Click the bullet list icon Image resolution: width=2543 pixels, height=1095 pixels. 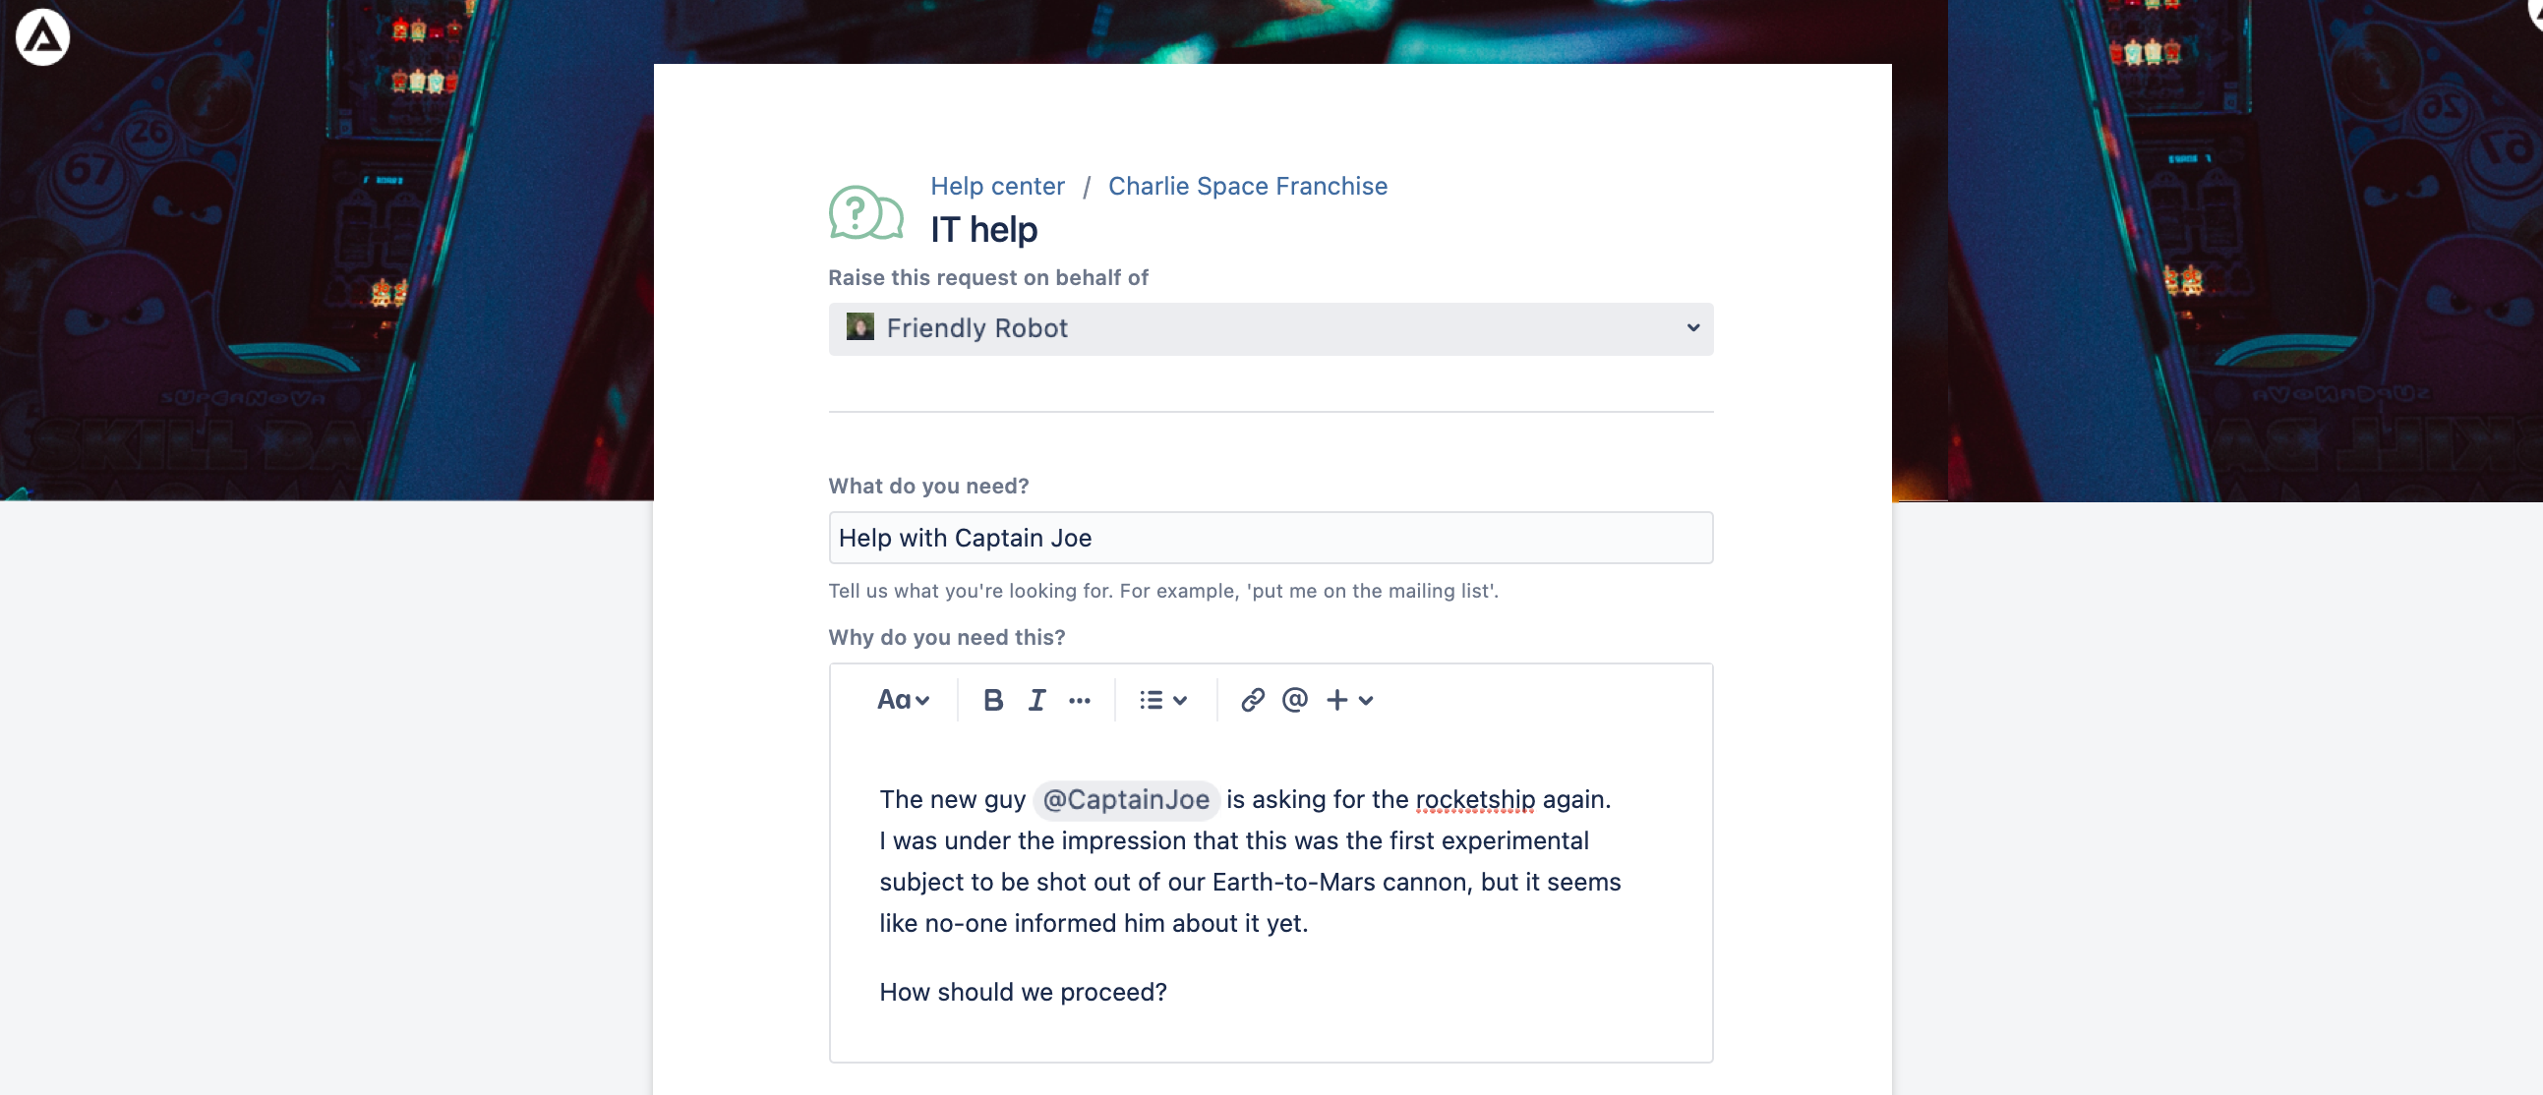(1152, 701)
